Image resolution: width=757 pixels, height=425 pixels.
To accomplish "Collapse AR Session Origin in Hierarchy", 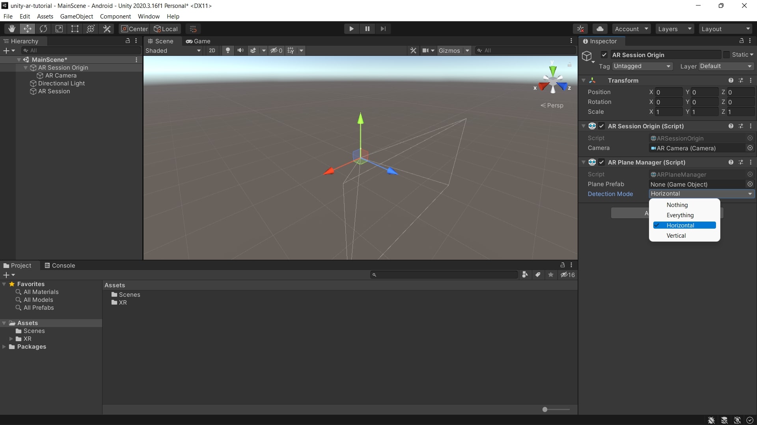I will tap(26, 68).
